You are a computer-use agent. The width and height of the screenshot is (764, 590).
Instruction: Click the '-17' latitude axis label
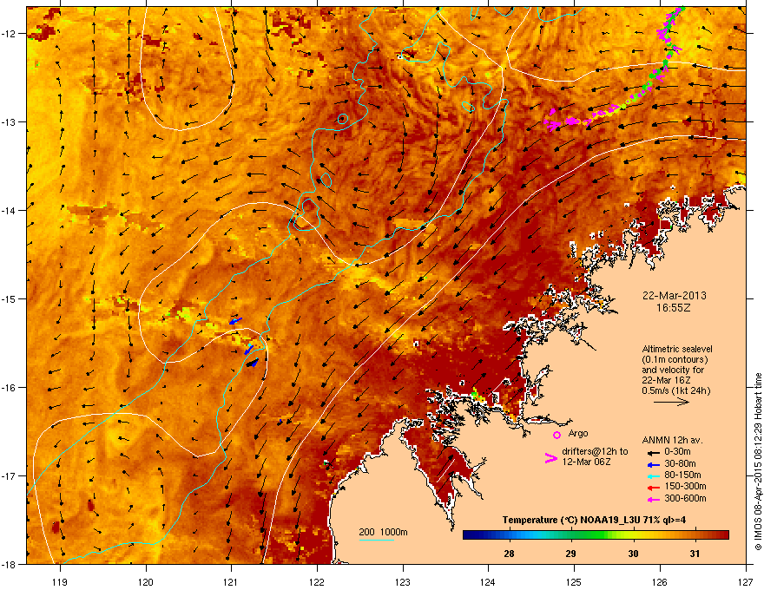pyautogui.click(x=9, y=475)
